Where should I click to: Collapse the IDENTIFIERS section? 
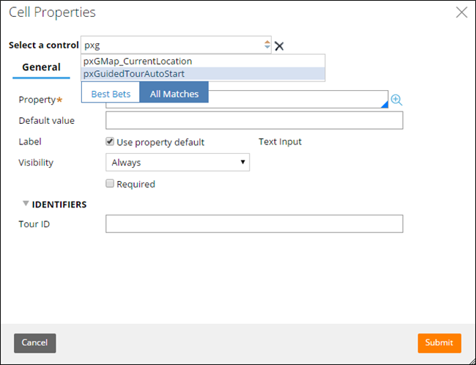26,204
